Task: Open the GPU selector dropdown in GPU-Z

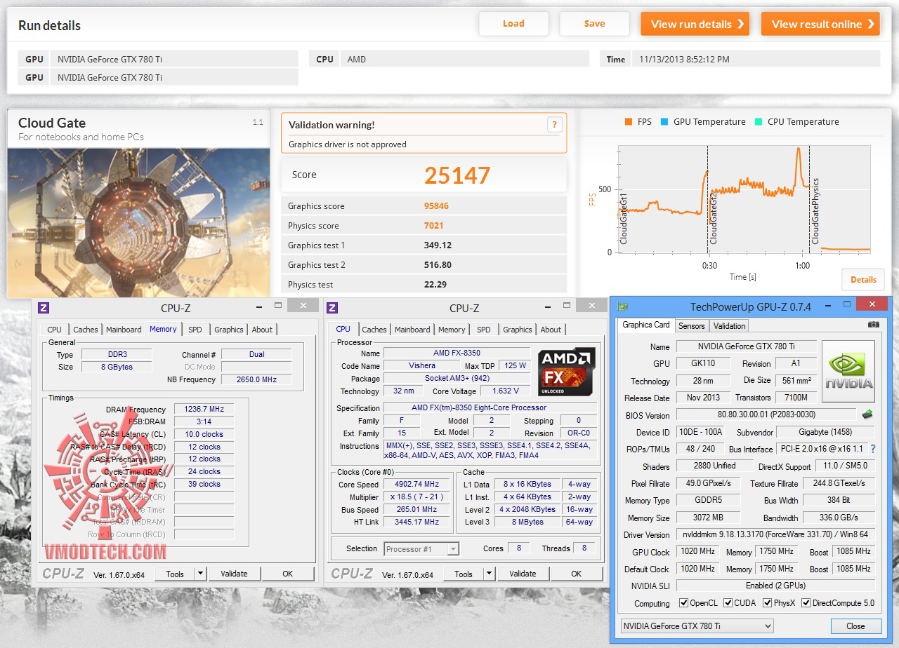Action: click(x=697, y=626)
